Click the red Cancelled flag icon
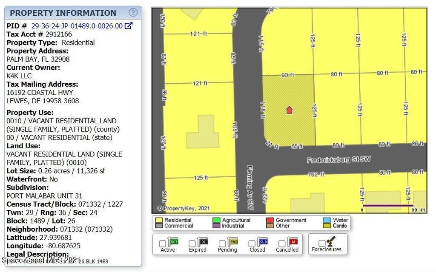Viewport: 436px width, 272px height. click(x=293, y=242)
